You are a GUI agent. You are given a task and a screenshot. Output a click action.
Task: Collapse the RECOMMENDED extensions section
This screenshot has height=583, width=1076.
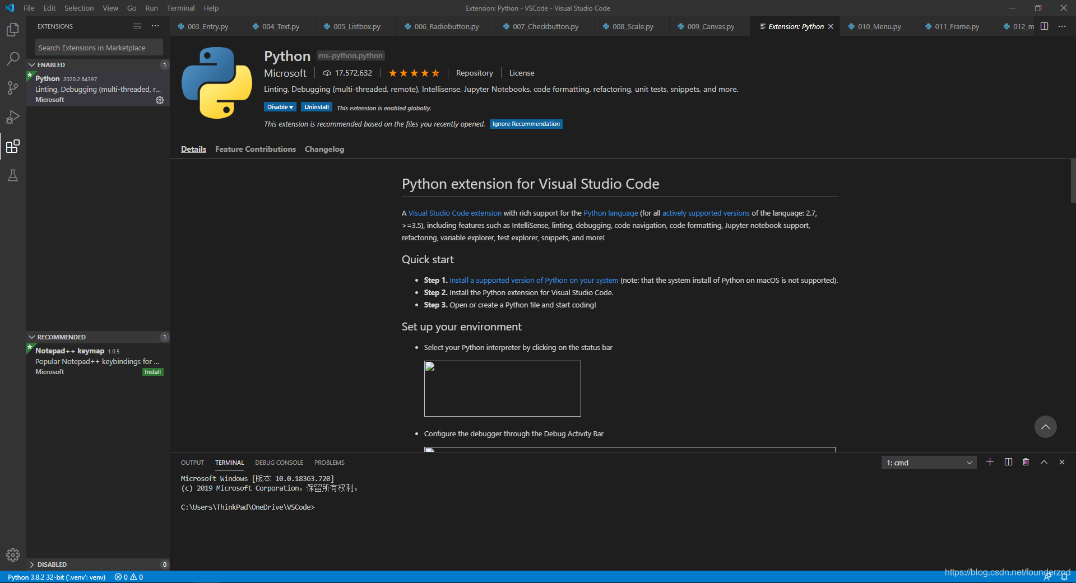(x=32, y=337)
